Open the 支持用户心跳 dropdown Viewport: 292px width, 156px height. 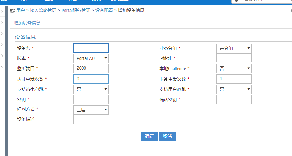coord(234,89)
